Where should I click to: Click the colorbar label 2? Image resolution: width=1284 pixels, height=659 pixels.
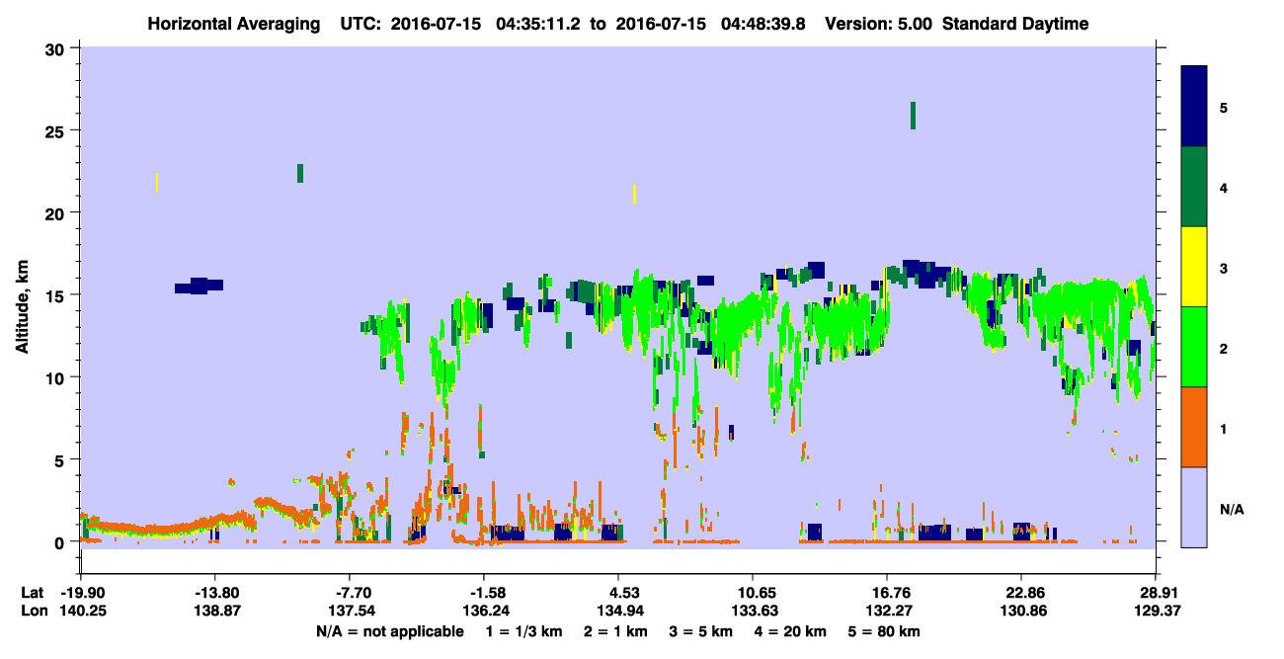[x=1224, y=348]
